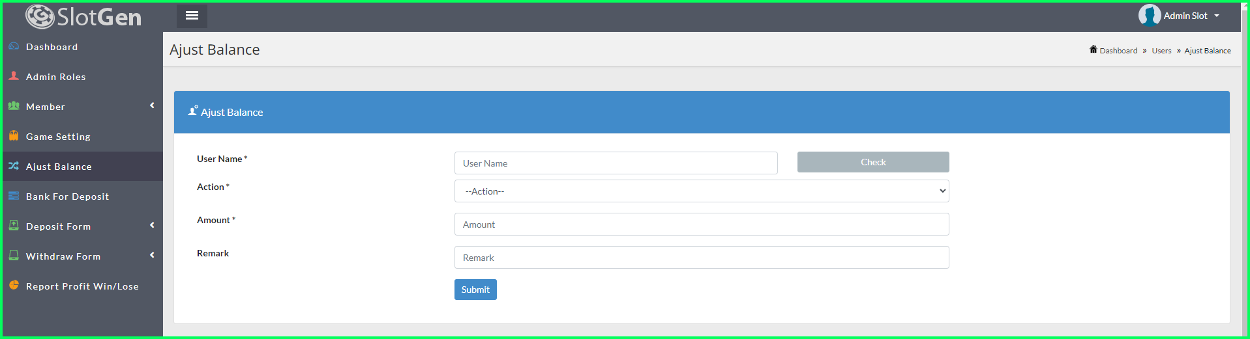Click the 'Amount *' form label
1250x339 pixels.
tap(216, 220)
